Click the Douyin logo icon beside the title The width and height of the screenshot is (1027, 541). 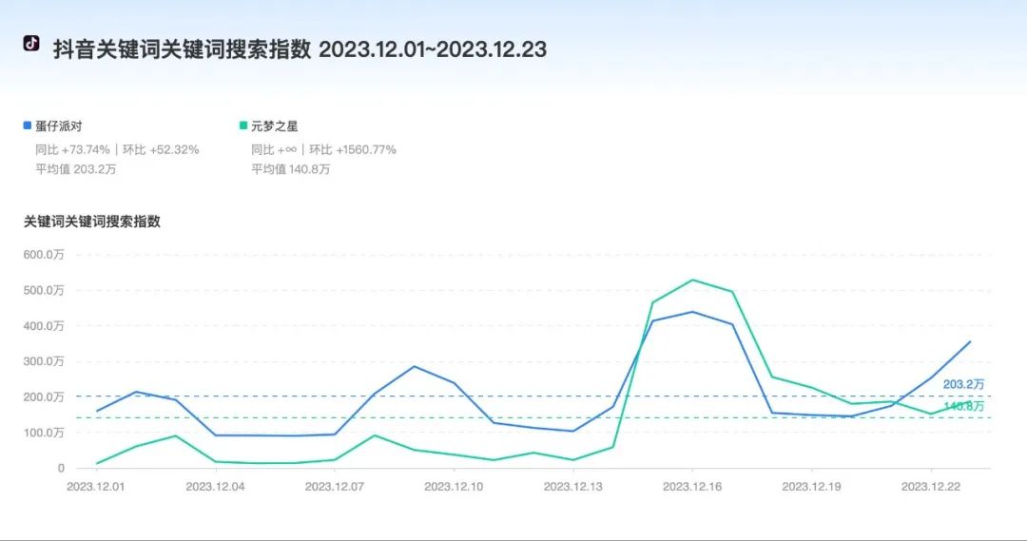coord(31,44)
